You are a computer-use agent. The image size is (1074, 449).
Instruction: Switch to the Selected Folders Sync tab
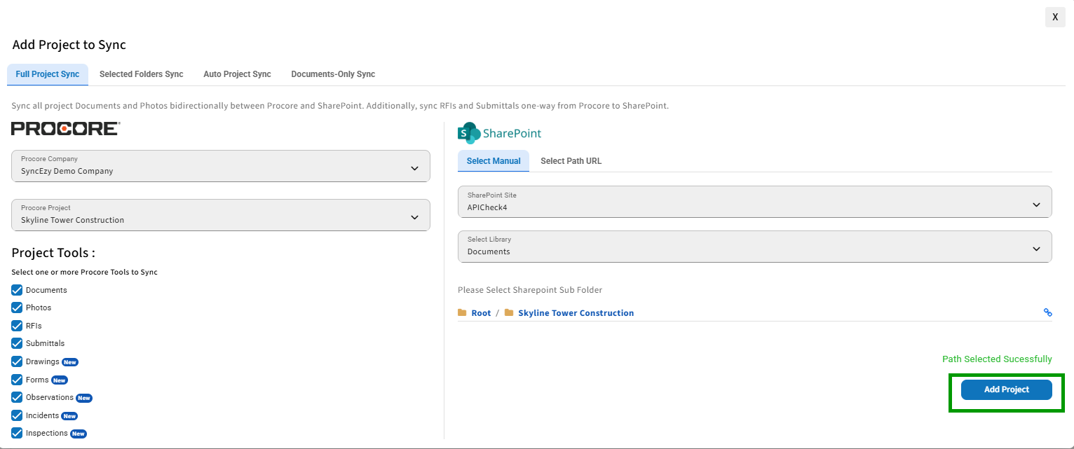(x=141, y=74)
